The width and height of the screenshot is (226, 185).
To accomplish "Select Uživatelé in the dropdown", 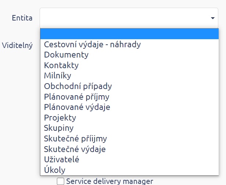I will pyautogui.click(x=62, y=160).
